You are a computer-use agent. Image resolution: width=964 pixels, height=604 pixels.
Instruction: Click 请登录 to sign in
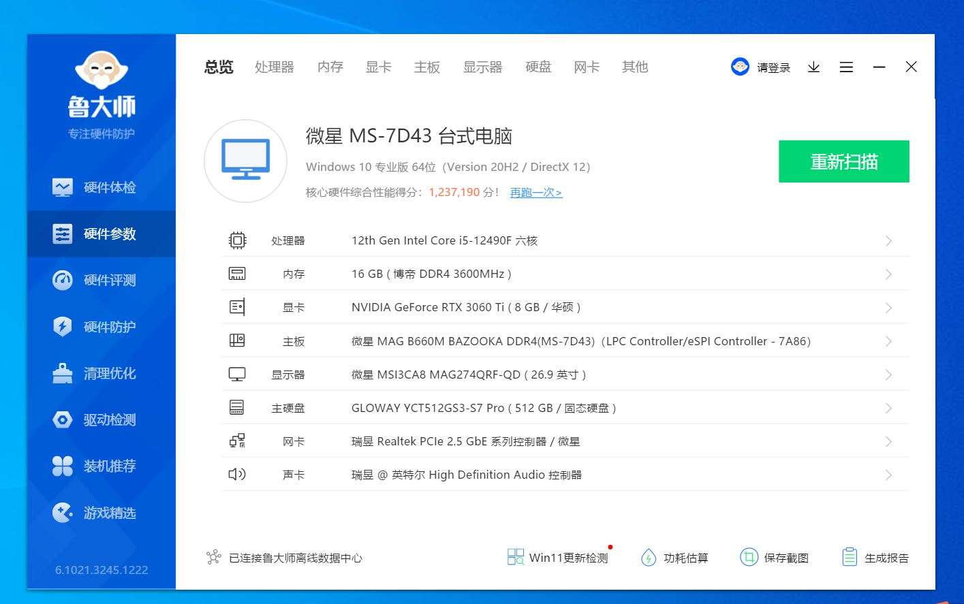pos(774,67)
